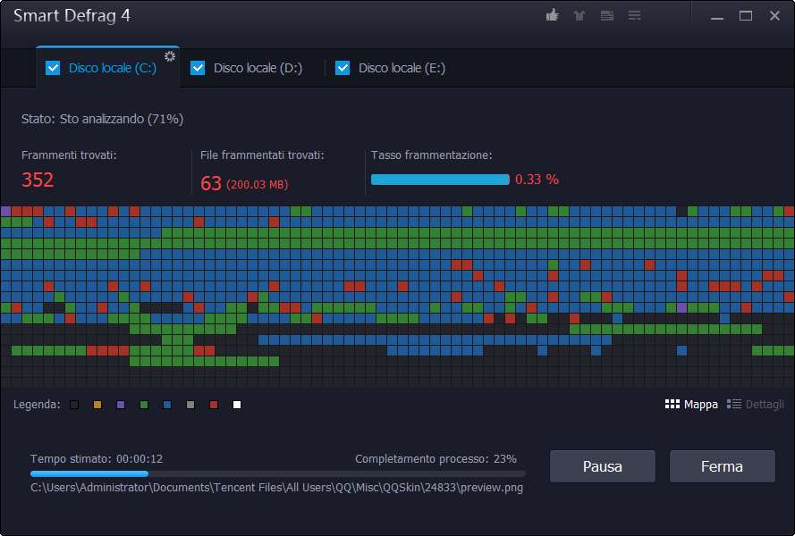The image size is (795, 536).
Task: Toggle the Disco locale (E:) checkbox
Action: tap(343, 68)
